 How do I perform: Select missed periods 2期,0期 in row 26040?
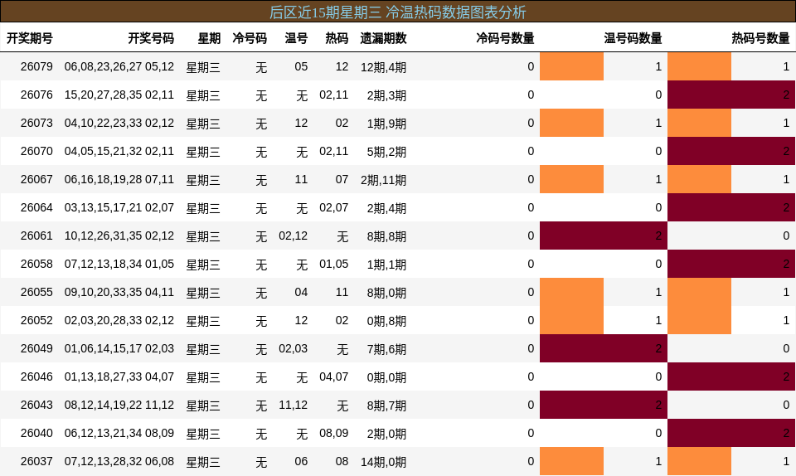coord(386,434)
